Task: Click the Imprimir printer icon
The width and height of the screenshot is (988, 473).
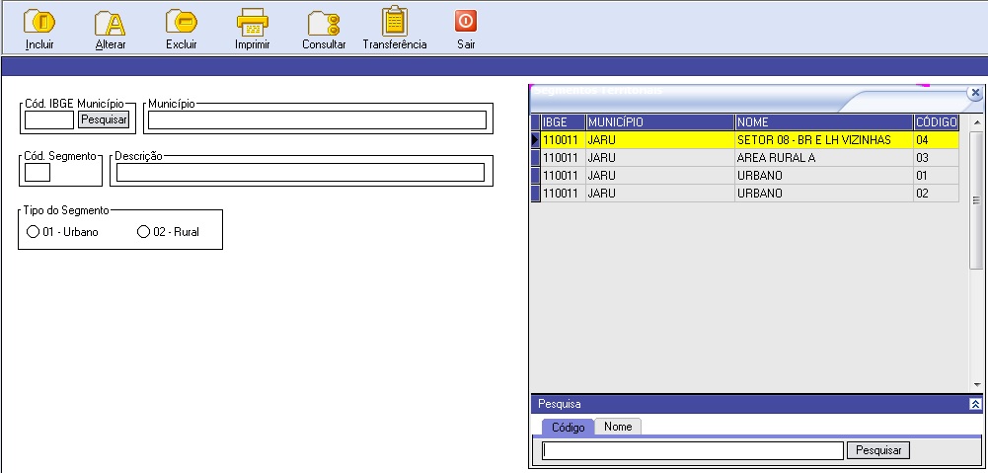Action: coord(252,22)
